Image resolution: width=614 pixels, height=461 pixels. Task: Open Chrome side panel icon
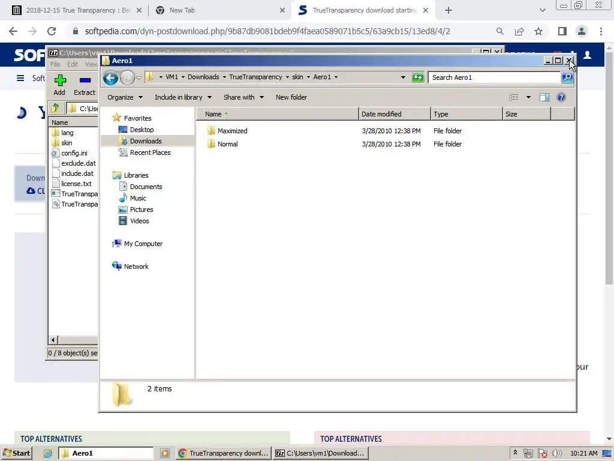[x=562, y=31]
